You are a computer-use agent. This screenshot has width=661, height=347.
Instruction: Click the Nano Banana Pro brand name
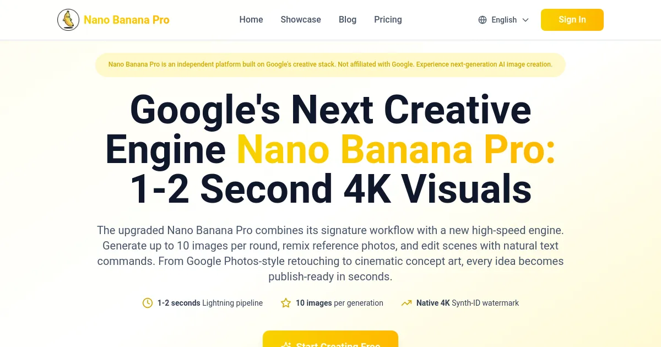point(126,20)
